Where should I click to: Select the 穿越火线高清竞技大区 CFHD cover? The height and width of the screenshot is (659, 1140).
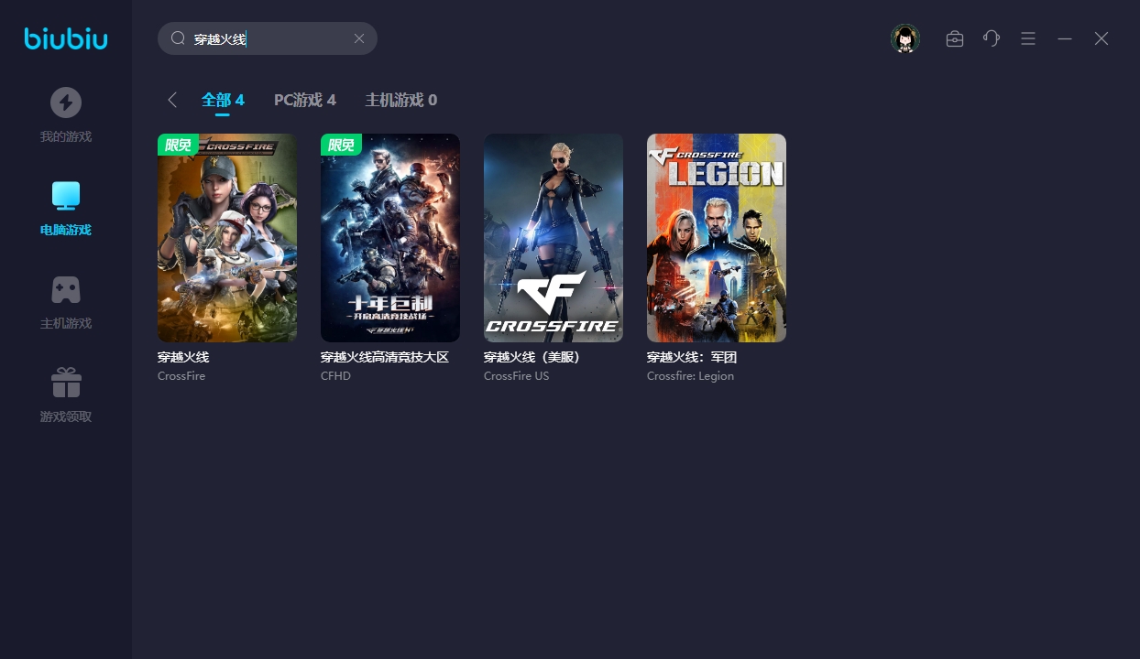(390, 238)
